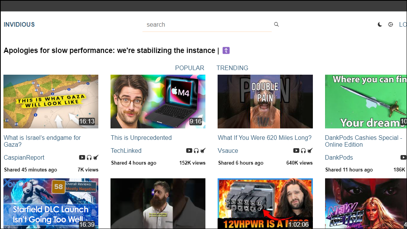
Task: Open the Starfield DLC video thumbnail
Action: point(51,203)
